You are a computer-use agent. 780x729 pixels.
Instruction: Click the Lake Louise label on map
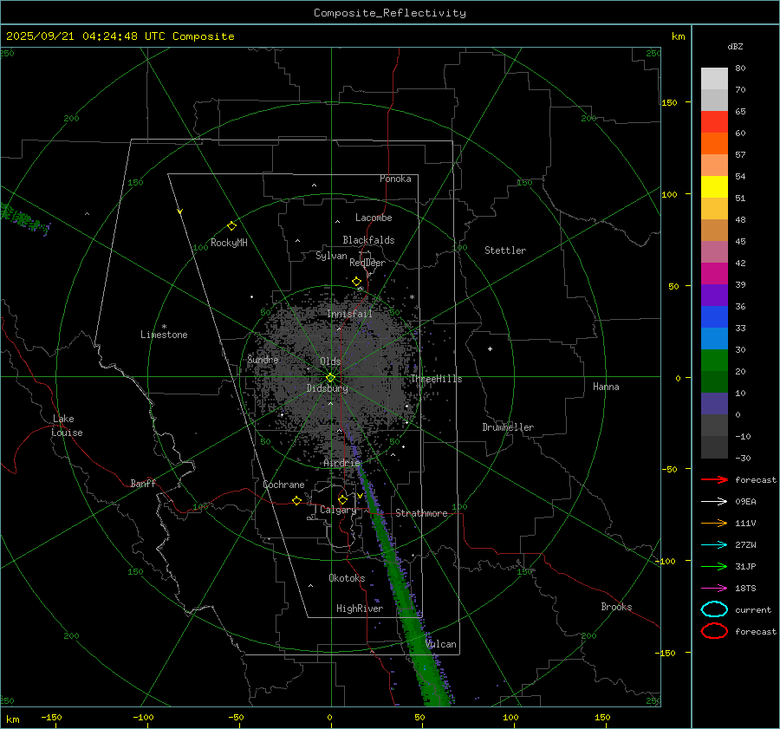tap(67, 426)
